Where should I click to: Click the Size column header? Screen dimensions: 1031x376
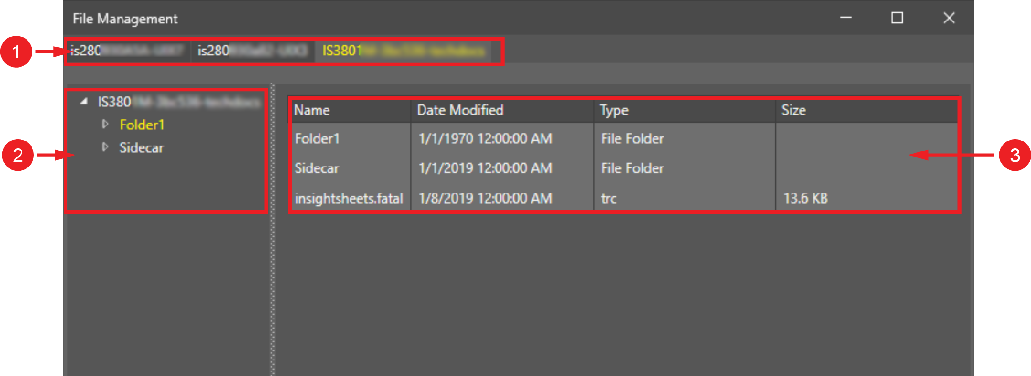(x=793, y=110)
